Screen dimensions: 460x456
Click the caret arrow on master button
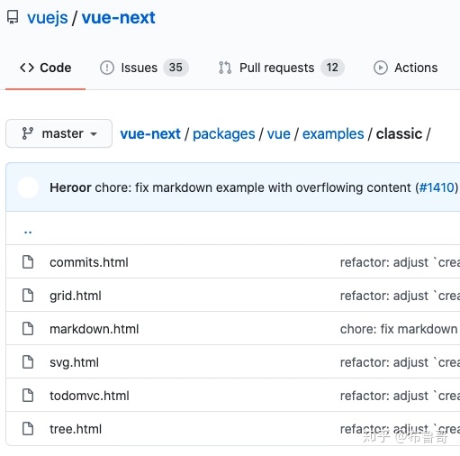coord(94,134)
